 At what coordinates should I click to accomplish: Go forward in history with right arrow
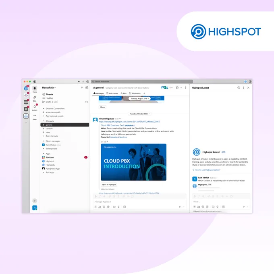[83, 82]
